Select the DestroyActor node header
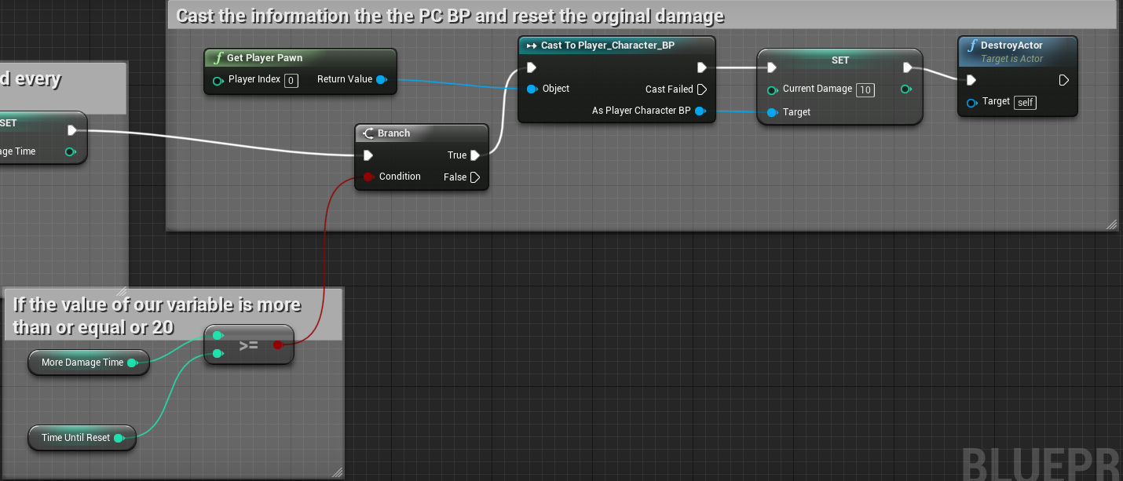 coord(1011,46)
